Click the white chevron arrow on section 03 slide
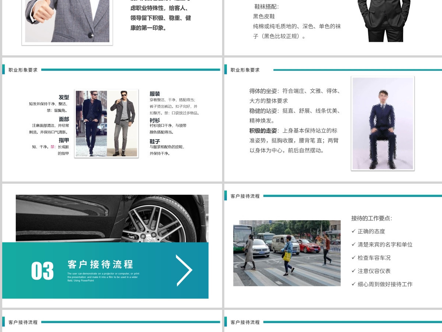442x332 pixels. 184,270
